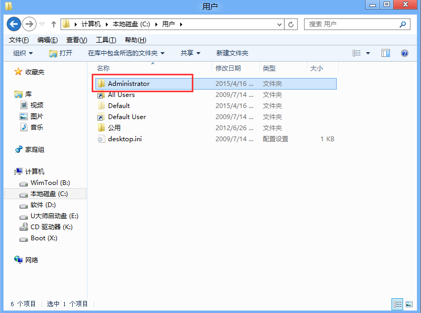Go back with the blue back arrow

[14, 24]
